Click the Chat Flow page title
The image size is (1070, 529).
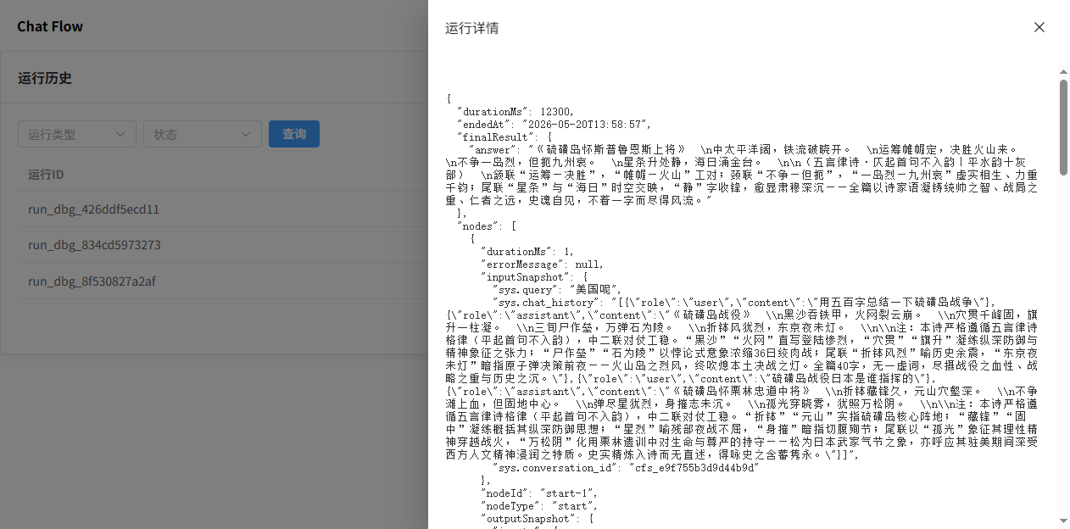pos(50,26)
